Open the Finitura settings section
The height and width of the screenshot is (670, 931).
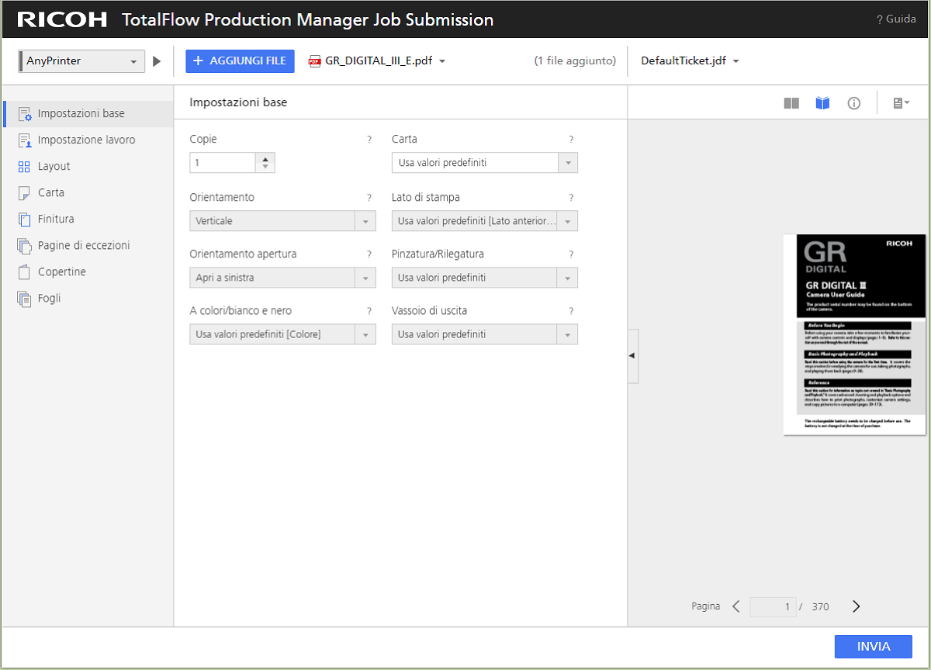pyautogui.click(x=87, y=219)
